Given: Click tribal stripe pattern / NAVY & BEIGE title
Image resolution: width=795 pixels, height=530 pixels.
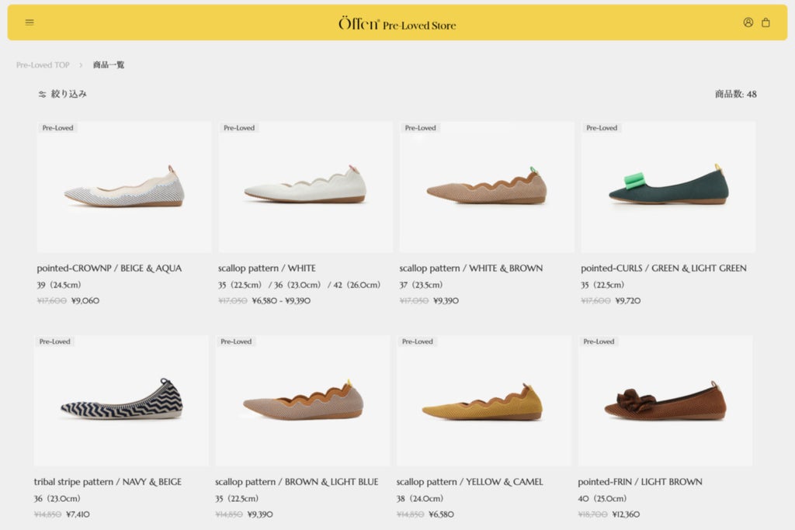Looking at the screenshot, I should [107, 482].
